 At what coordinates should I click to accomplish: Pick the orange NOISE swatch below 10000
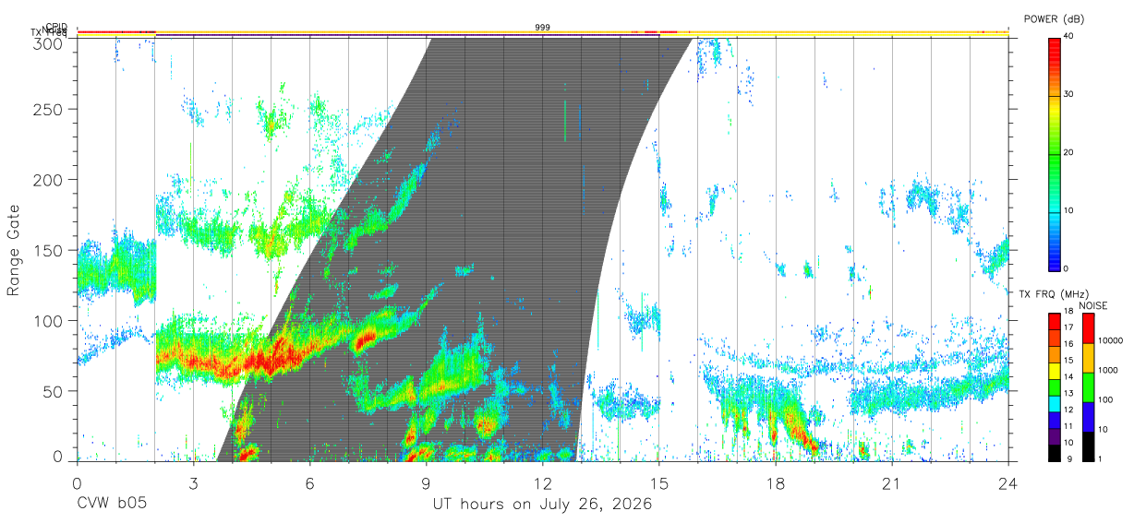(x=1088, y=358)
